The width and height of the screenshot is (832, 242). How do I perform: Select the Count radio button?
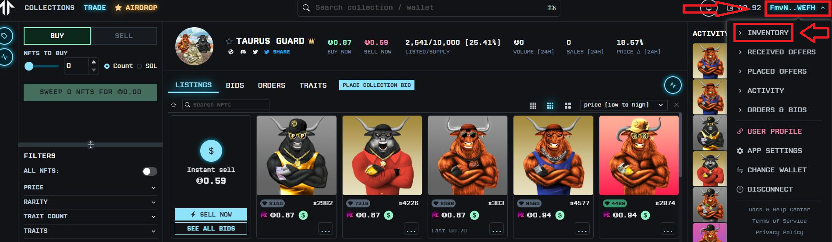(107, 66)
